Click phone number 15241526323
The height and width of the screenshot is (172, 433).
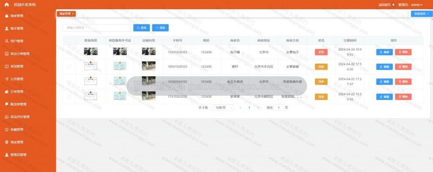coord(177,52)
